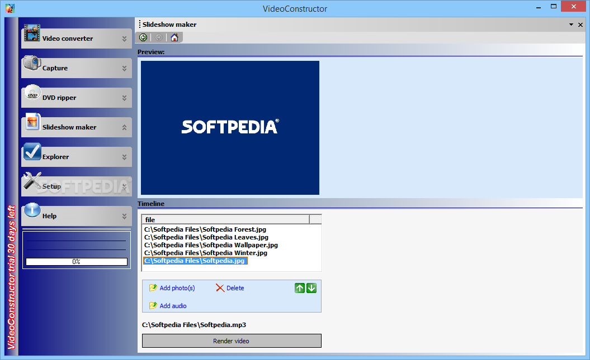Click the Help info icon
This screenshot has width=590, height=360.
tap(32, 210)
